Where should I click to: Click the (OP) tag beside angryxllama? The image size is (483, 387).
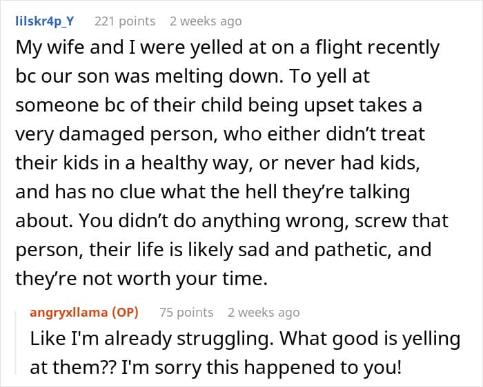click(x=125, y=313)
